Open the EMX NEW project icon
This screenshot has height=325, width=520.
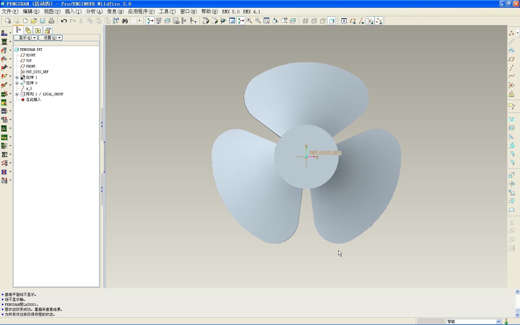(x=4, y=33)
